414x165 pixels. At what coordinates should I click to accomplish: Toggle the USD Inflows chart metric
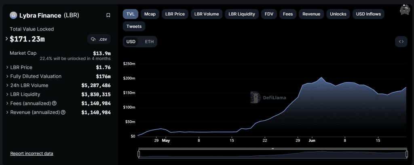368,14
